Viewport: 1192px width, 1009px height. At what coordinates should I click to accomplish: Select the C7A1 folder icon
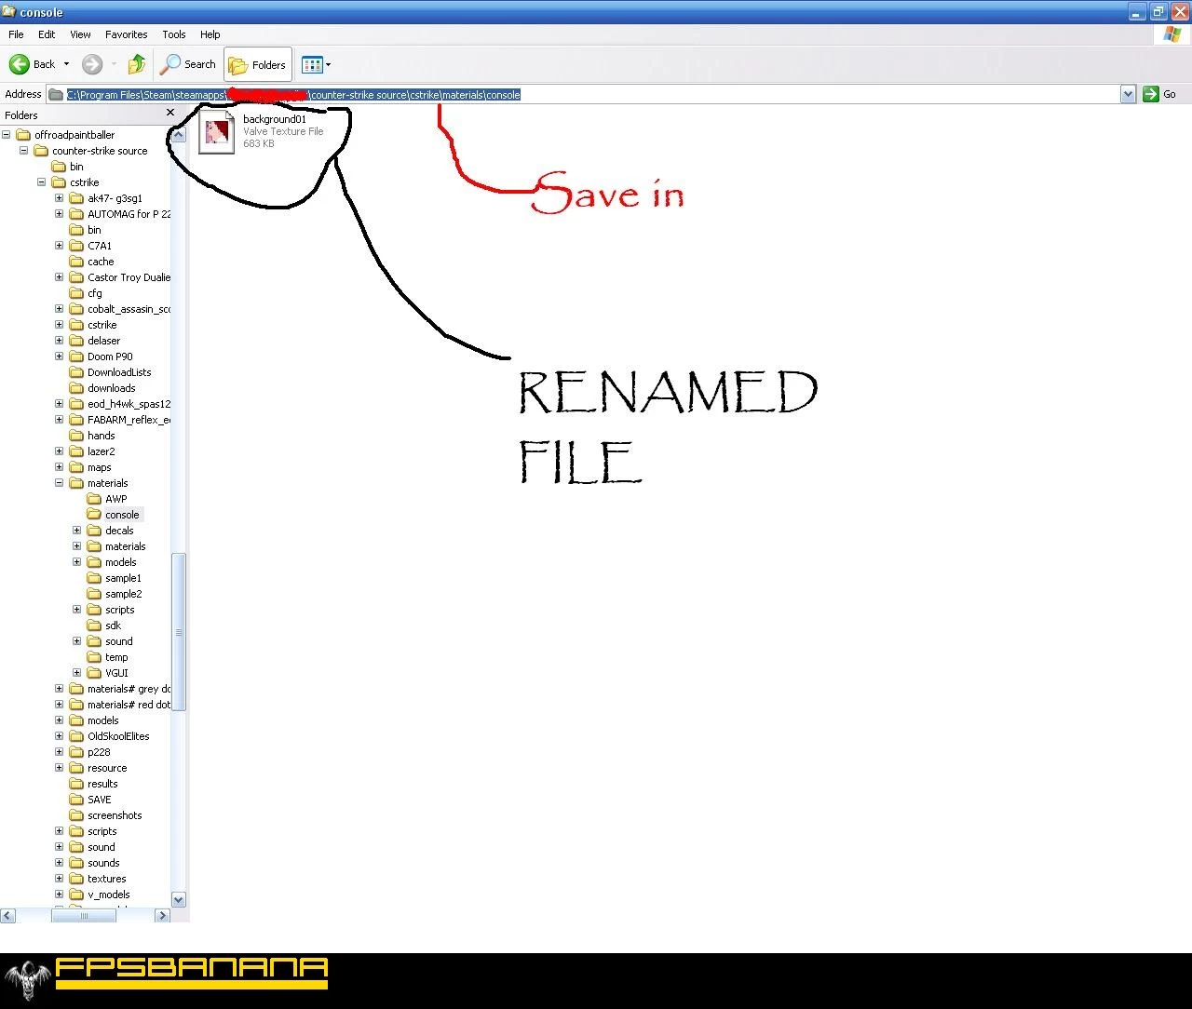pyautogui.click(x=76, y=246)
